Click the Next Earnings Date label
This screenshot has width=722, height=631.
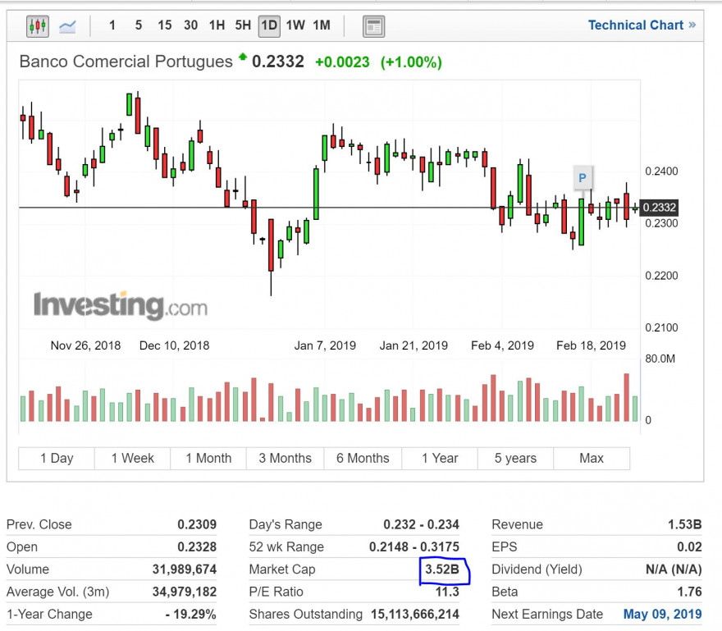(547, 615)
